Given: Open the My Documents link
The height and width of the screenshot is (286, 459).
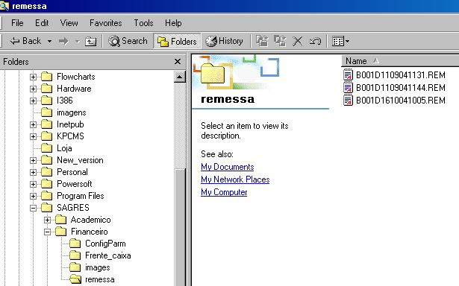Looking at the screenshot, I should [x=227, y=167].
